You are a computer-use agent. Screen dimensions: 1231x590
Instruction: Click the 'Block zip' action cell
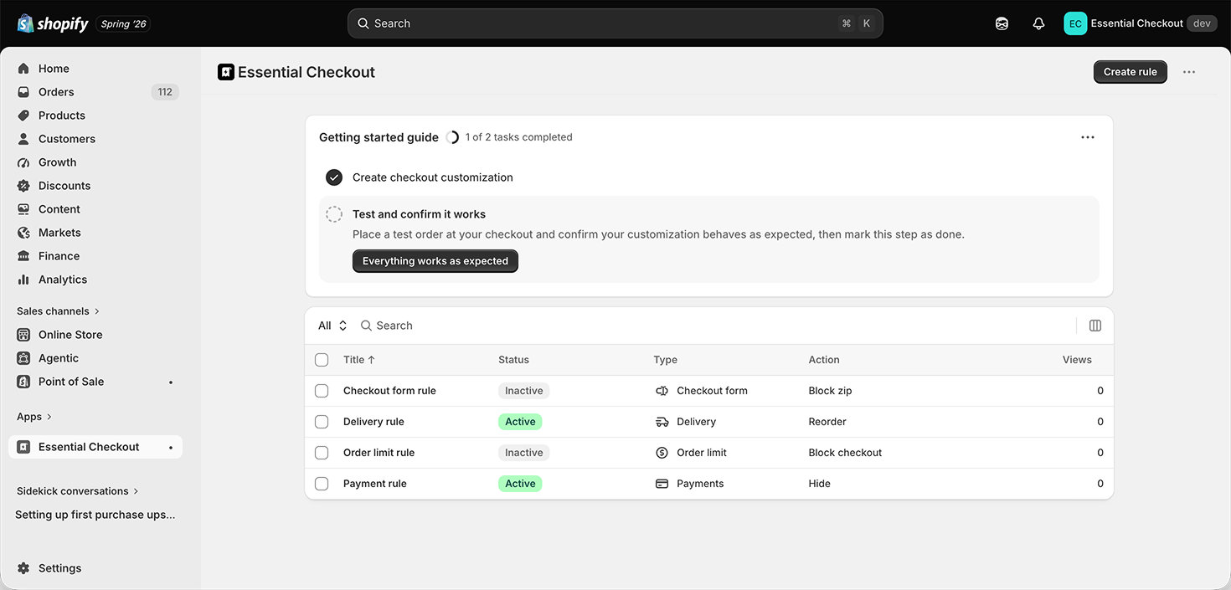(830, 391)
